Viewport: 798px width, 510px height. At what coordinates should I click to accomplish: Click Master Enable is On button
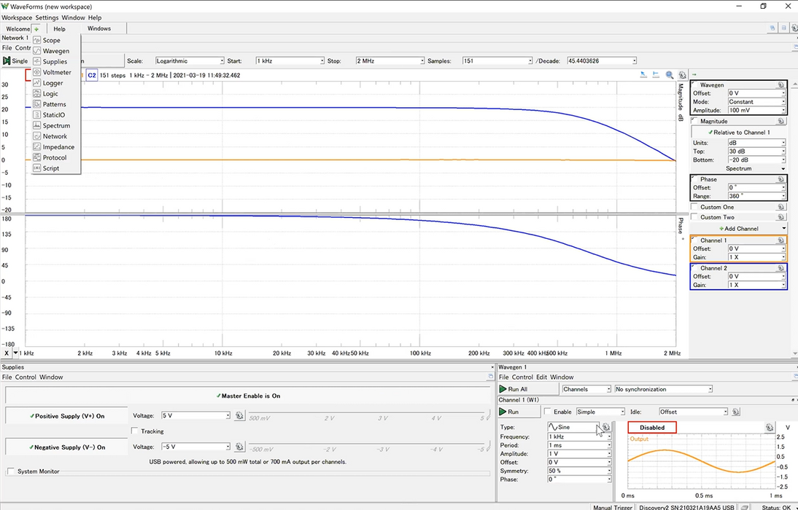248,396
